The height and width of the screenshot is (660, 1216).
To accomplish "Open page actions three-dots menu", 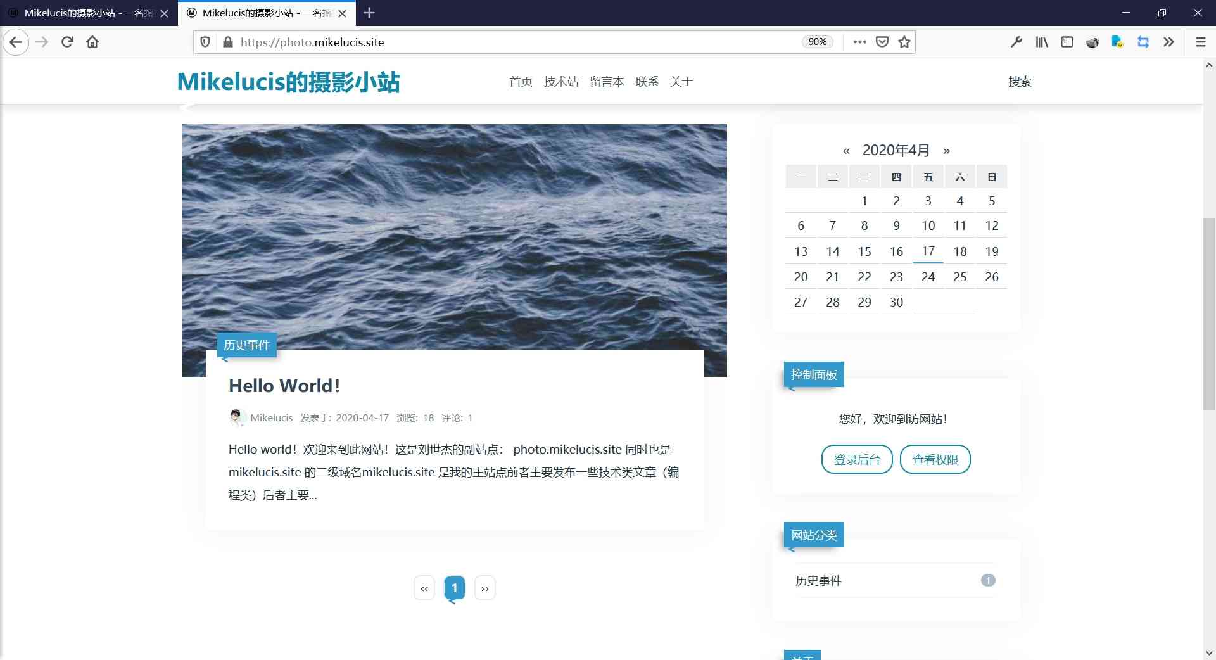I will tap(859, 42).
